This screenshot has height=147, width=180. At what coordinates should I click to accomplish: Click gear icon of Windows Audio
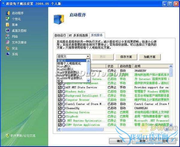pos(64,91)
